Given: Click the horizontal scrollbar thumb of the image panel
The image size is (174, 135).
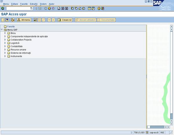Looking at the screenshot, I should click(157, 127).
